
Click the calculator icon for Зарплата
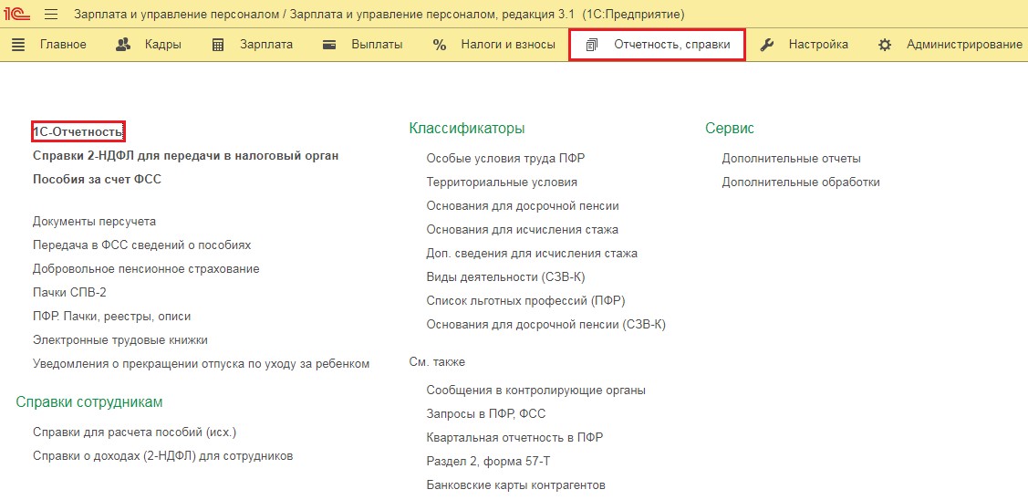click(218, 45)
